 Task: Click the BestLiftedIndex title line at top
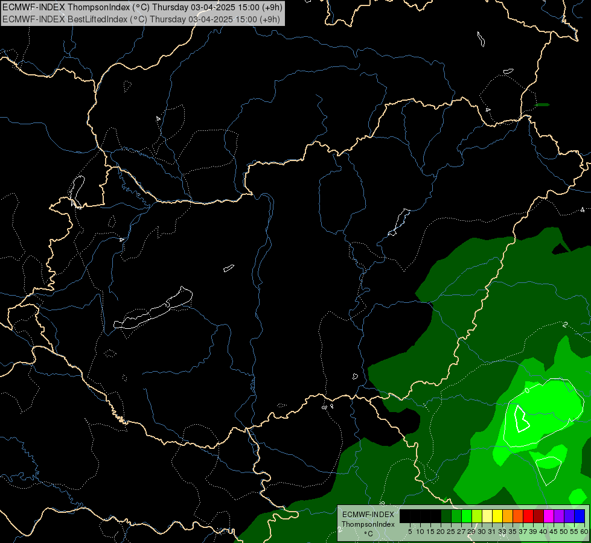(x=141, y=19)
